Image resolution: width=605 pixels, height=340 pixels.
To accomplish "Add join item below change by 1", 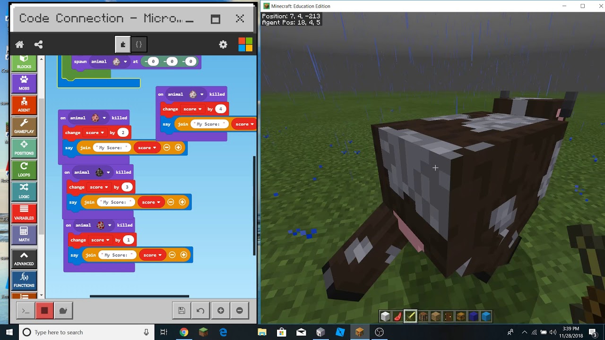I will (x=183, y=255).
